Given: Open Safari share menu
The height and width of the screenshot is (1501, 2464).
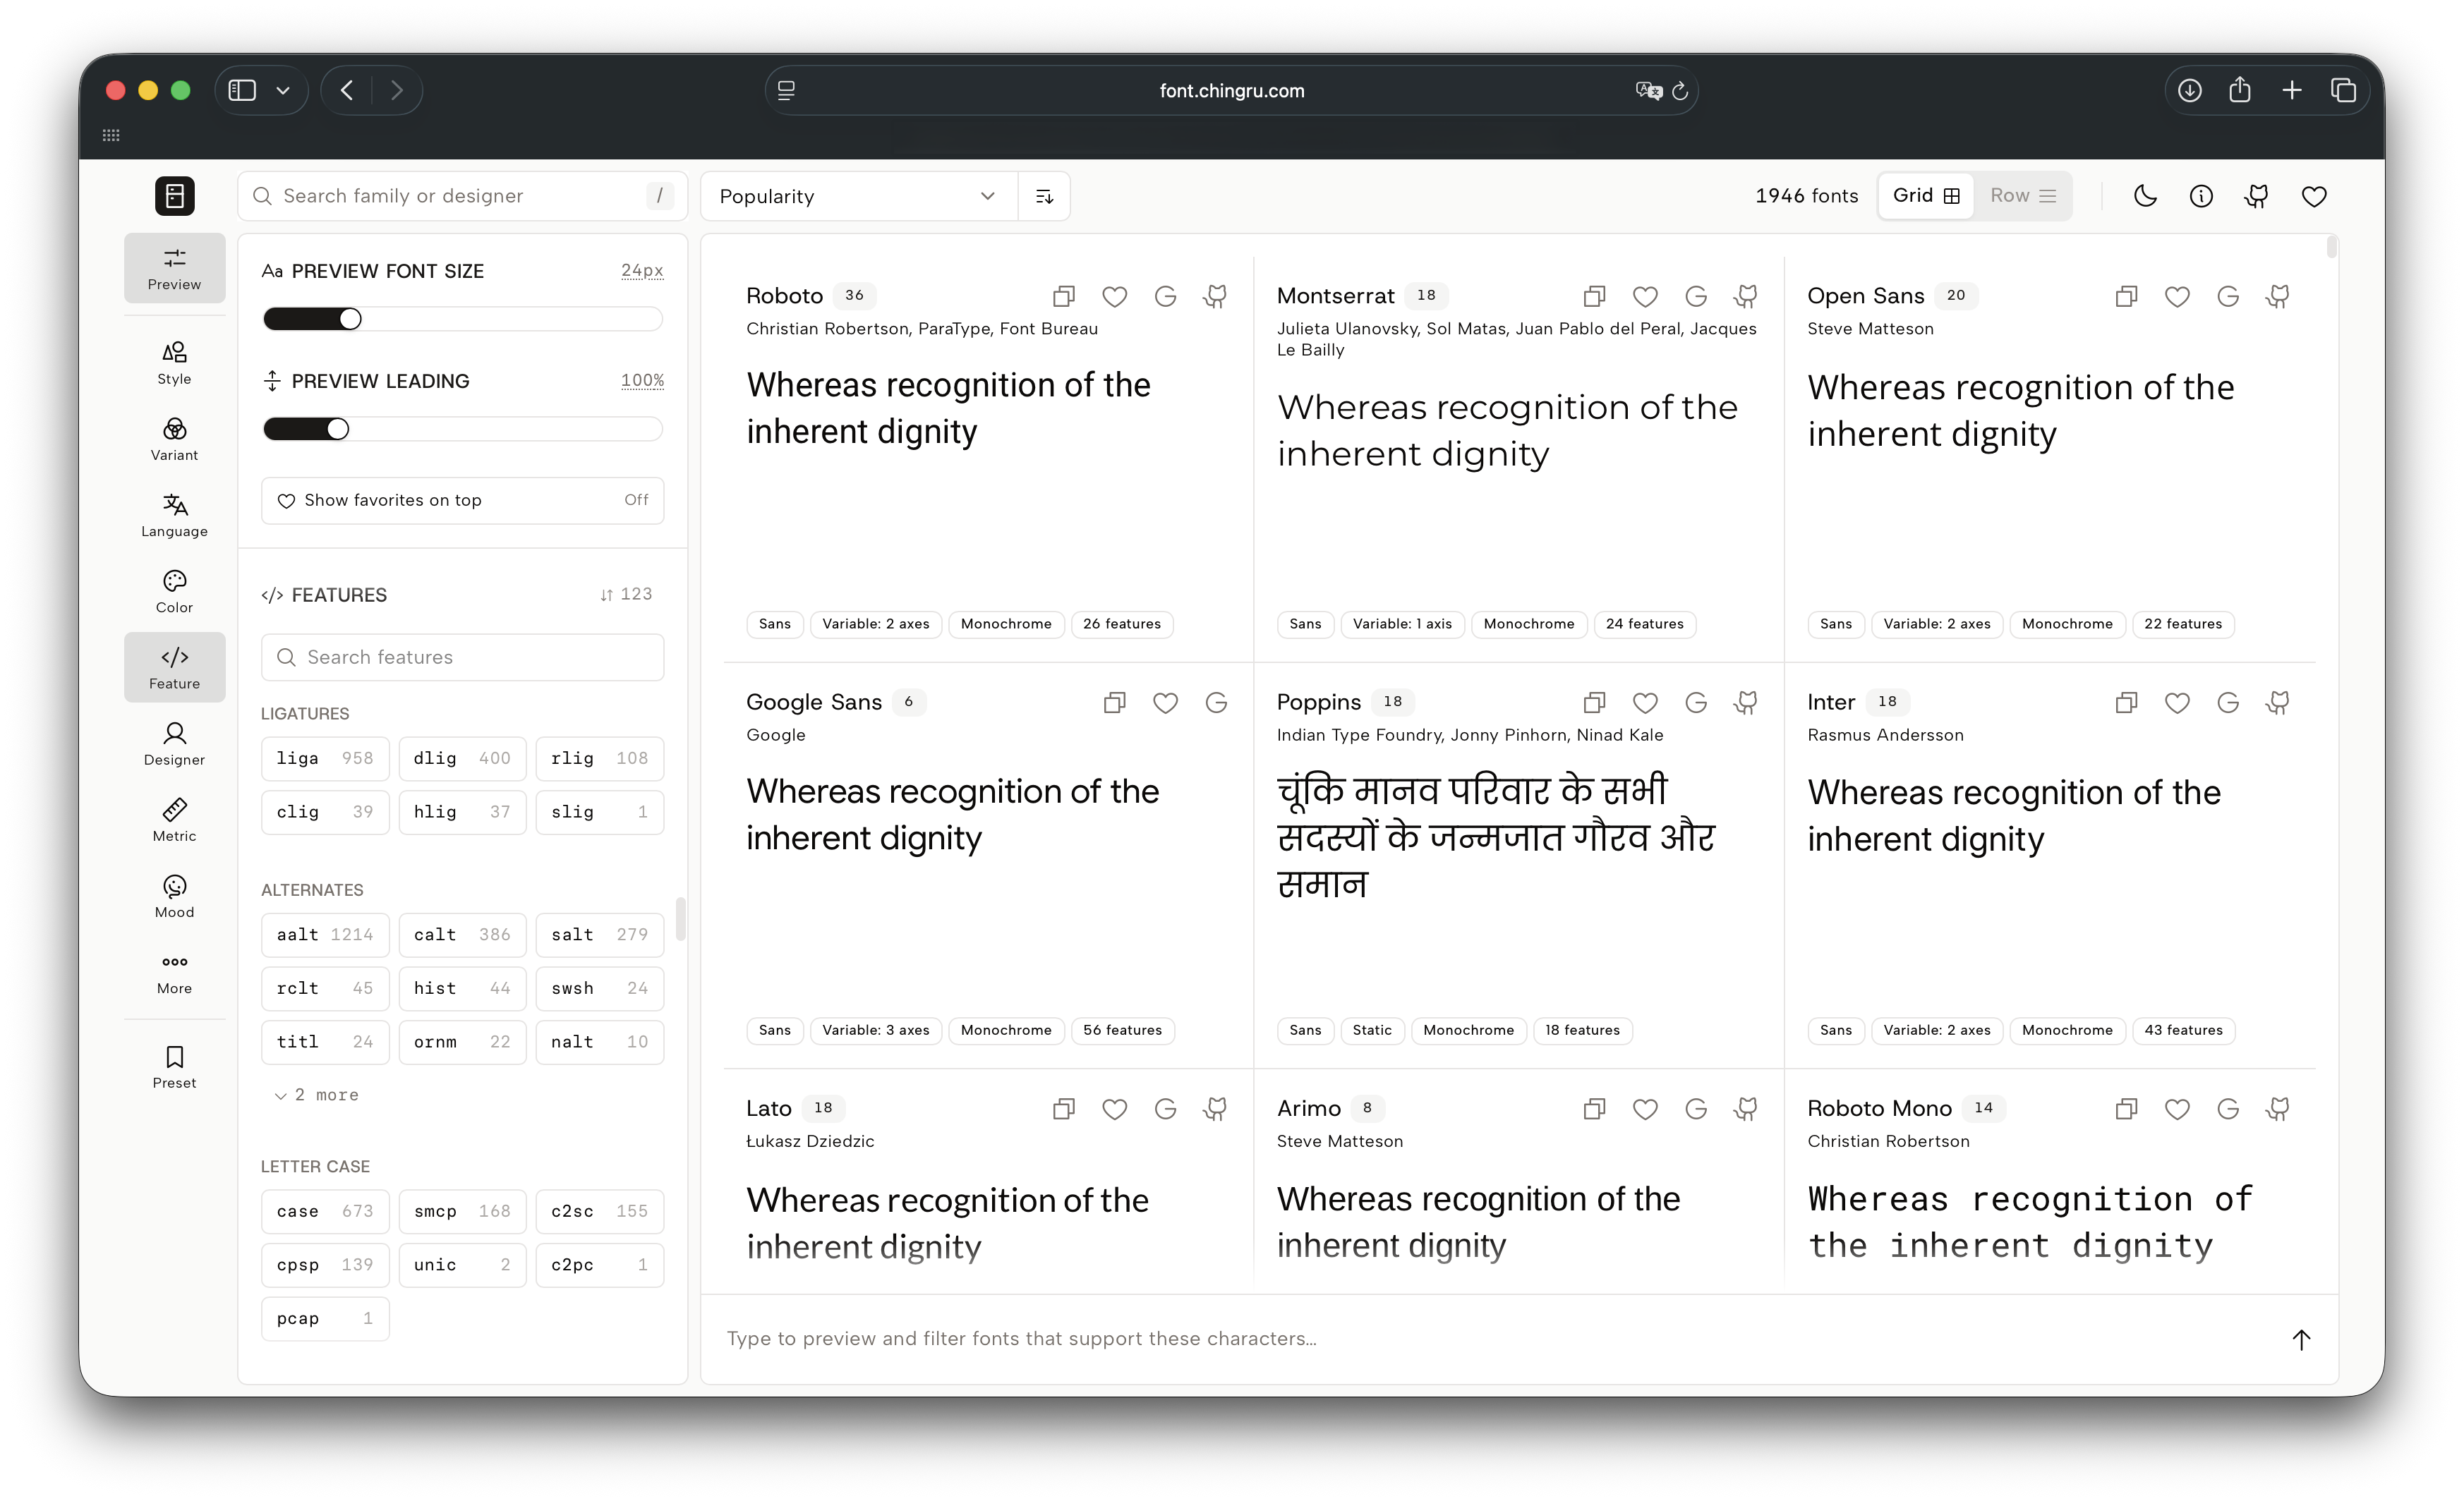Looking at the screenshot, I should coord(2240,90).
